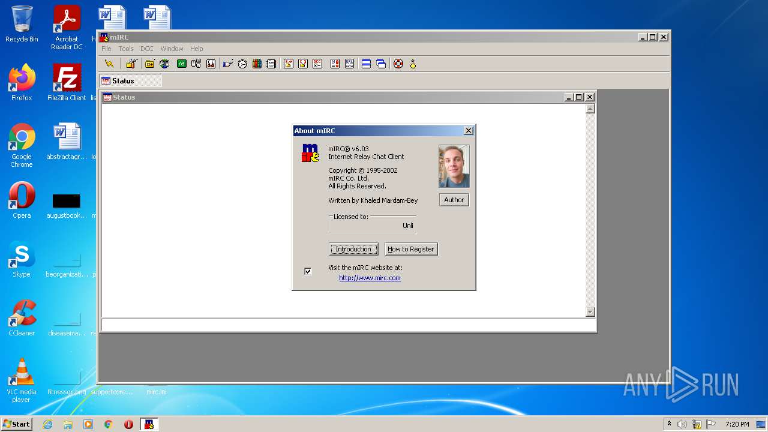Click the volume speaker tray icon
Image resolution: width=768 pixels, height=432 pixels.
point(682,424)
